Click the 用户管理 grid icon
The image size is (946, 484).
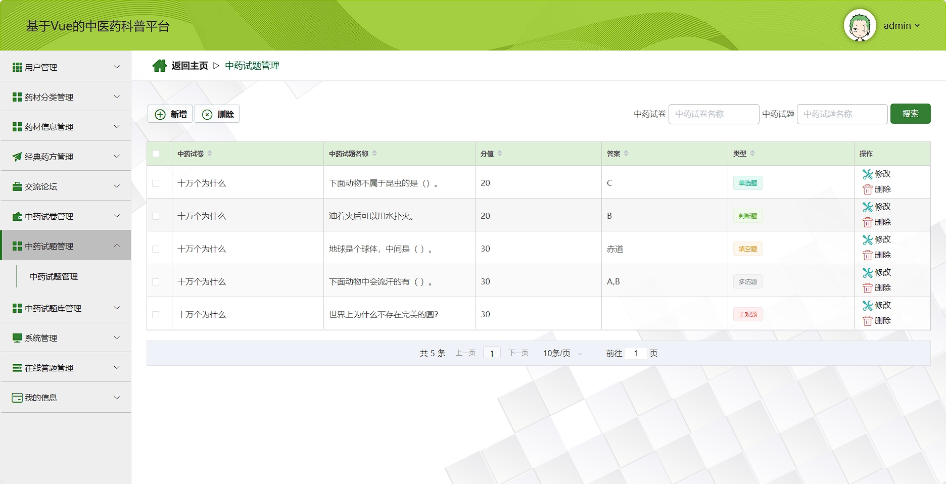pyautogui.click(x=17, y=67)
